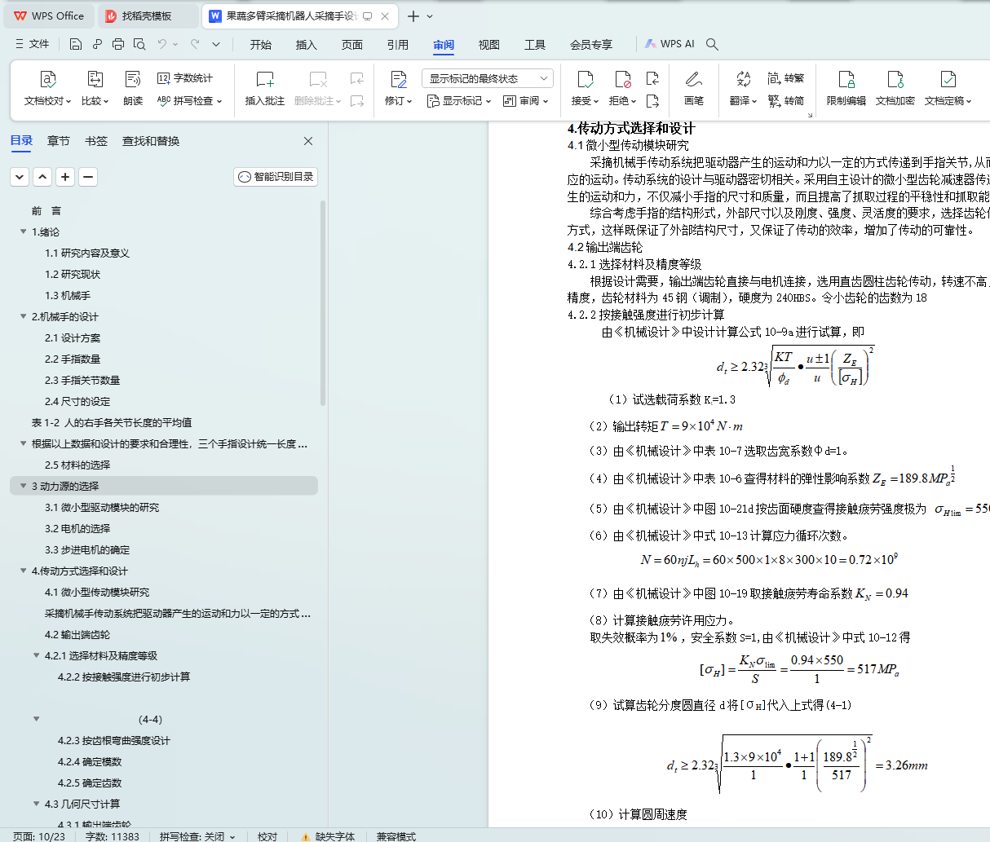Screen dimensions: 990x842
Task: Collapse the 4.传动方式选择和设计 section
Action: 23,571
